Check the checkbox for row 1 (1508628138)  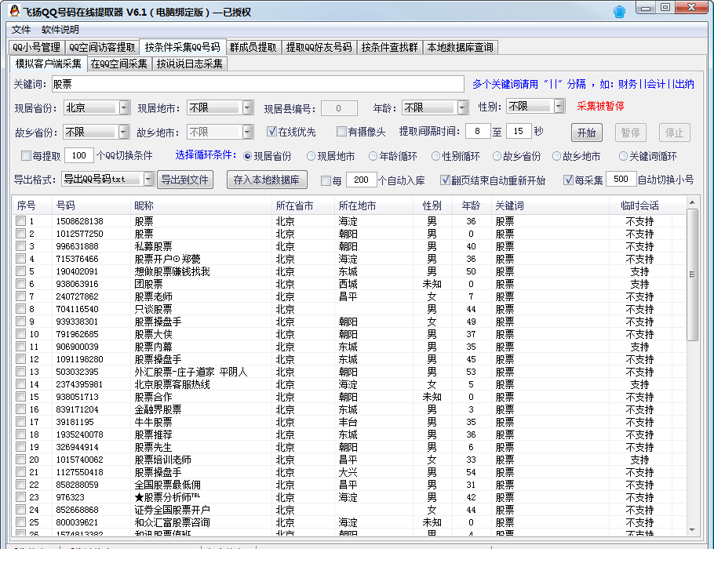(x=20, y=220)
